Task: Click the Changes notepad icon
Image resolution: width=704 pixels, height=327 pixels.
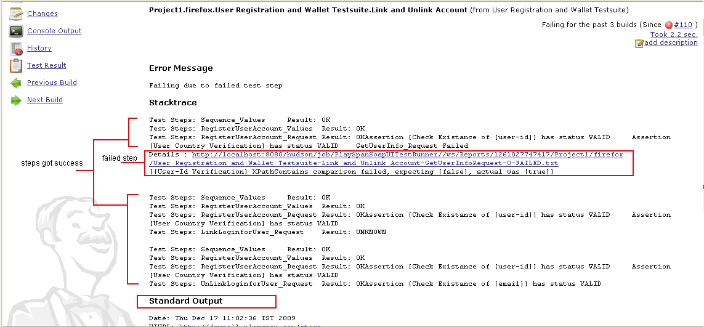Action: pyautogui.click(x=16, y=14)
